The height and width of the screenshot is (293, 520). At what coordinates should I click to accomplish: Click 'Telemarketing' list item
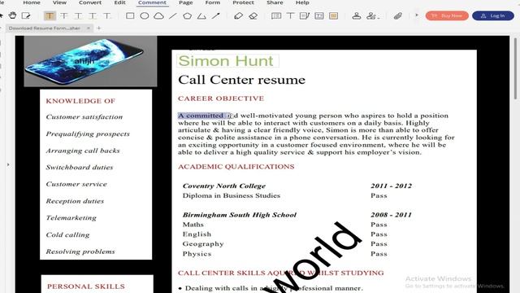71,218
